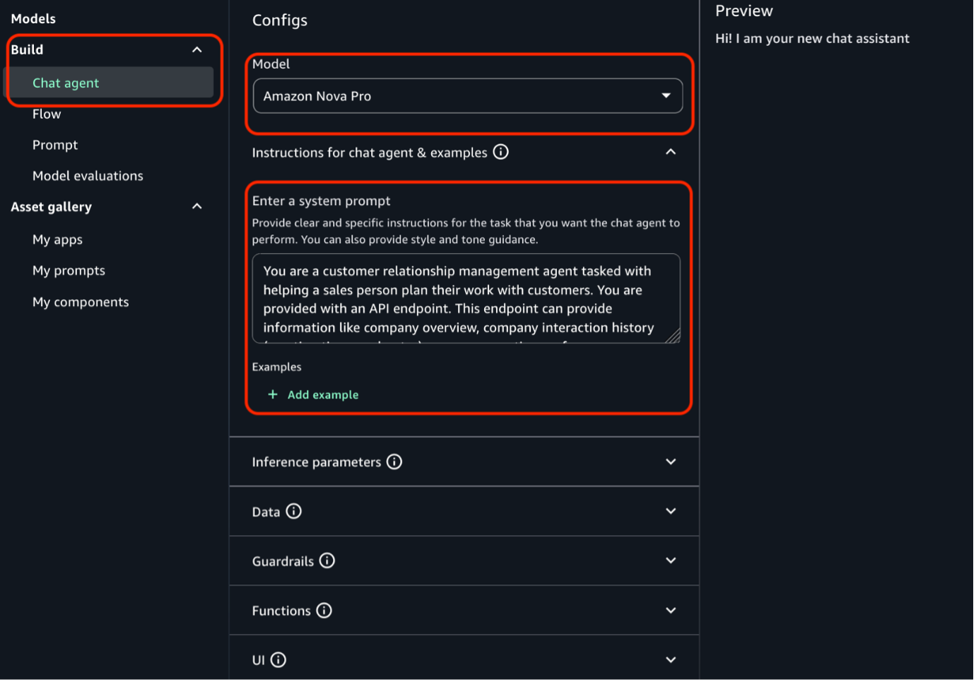Viewport: 976px width, 682px height.
Task: Click inside the system prompt text area
Action: point(466,299)
